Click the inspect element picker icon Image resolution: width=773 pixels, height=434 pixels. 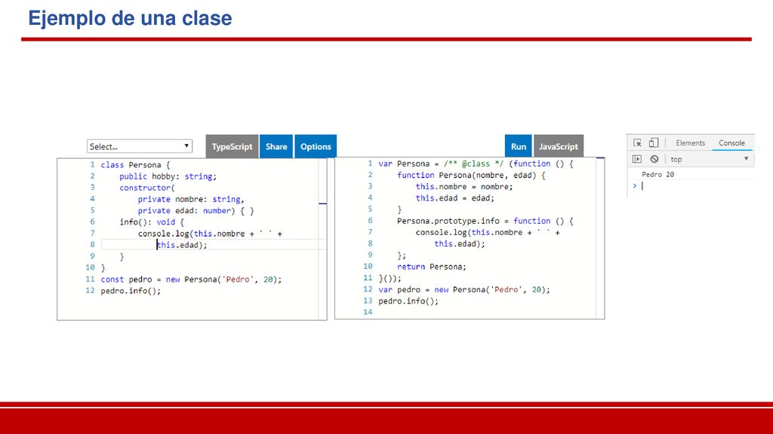tap(637, 143)
